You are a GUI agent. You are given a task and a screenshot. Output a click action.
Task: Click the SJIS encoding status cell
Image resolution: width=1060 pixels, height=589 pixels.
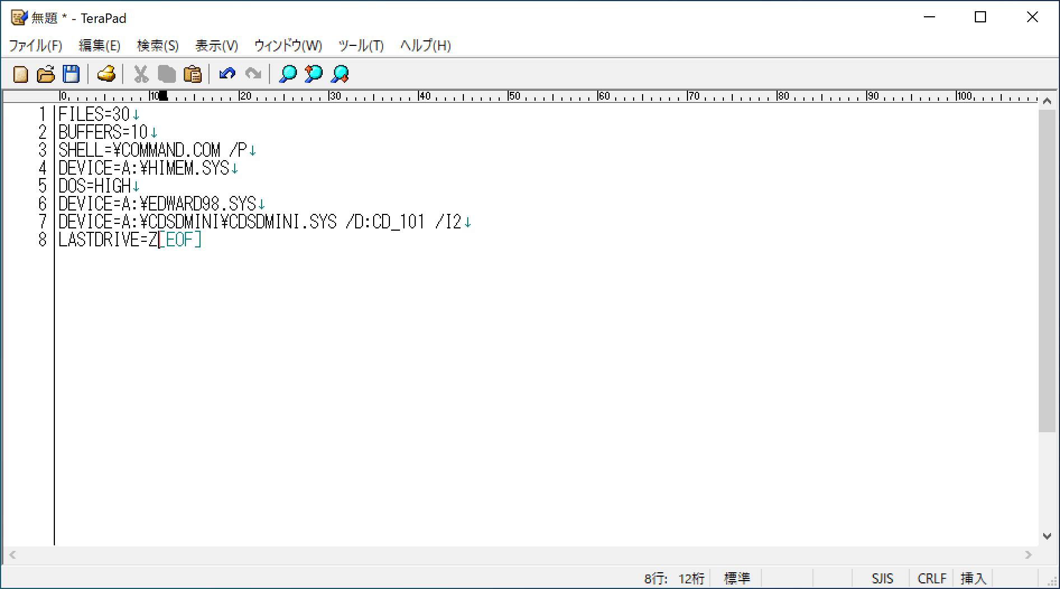[882, 578]
